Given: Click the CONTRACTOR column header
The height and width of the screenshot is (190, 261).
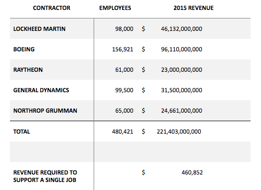Looking at the screenshot, I should [52, 8].
